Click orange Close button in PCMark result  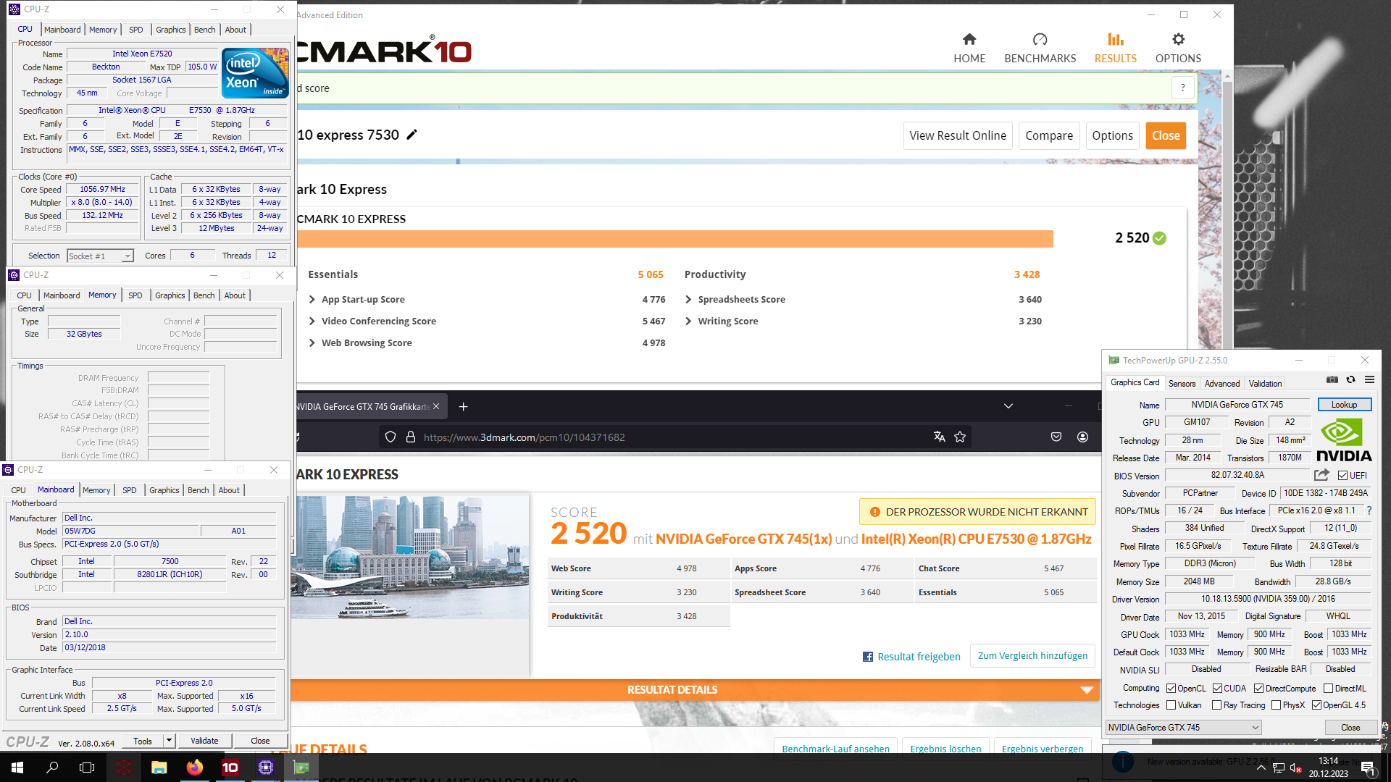pyautogui.click(x=1166, y=135)
